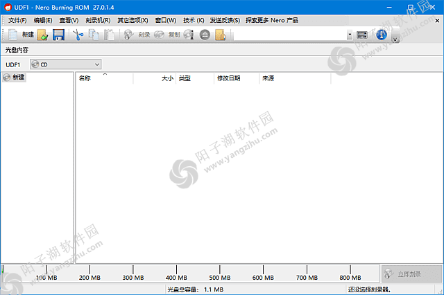Select the 新建 disc tree node

tap(15, 77)
